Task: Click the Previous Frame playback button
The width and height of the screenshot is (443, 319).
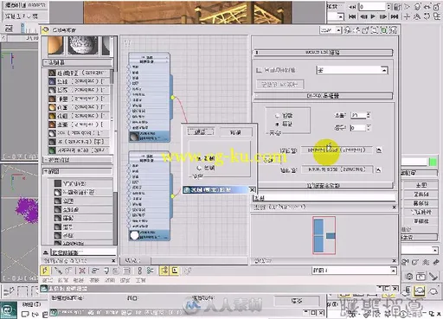Action: (363, 16)
